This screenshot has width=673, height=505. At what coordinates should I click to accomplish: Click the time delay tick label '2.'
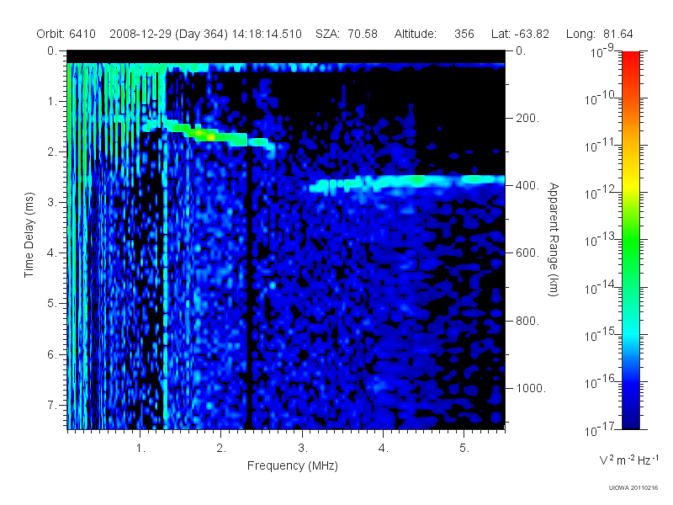coord(52,152)
